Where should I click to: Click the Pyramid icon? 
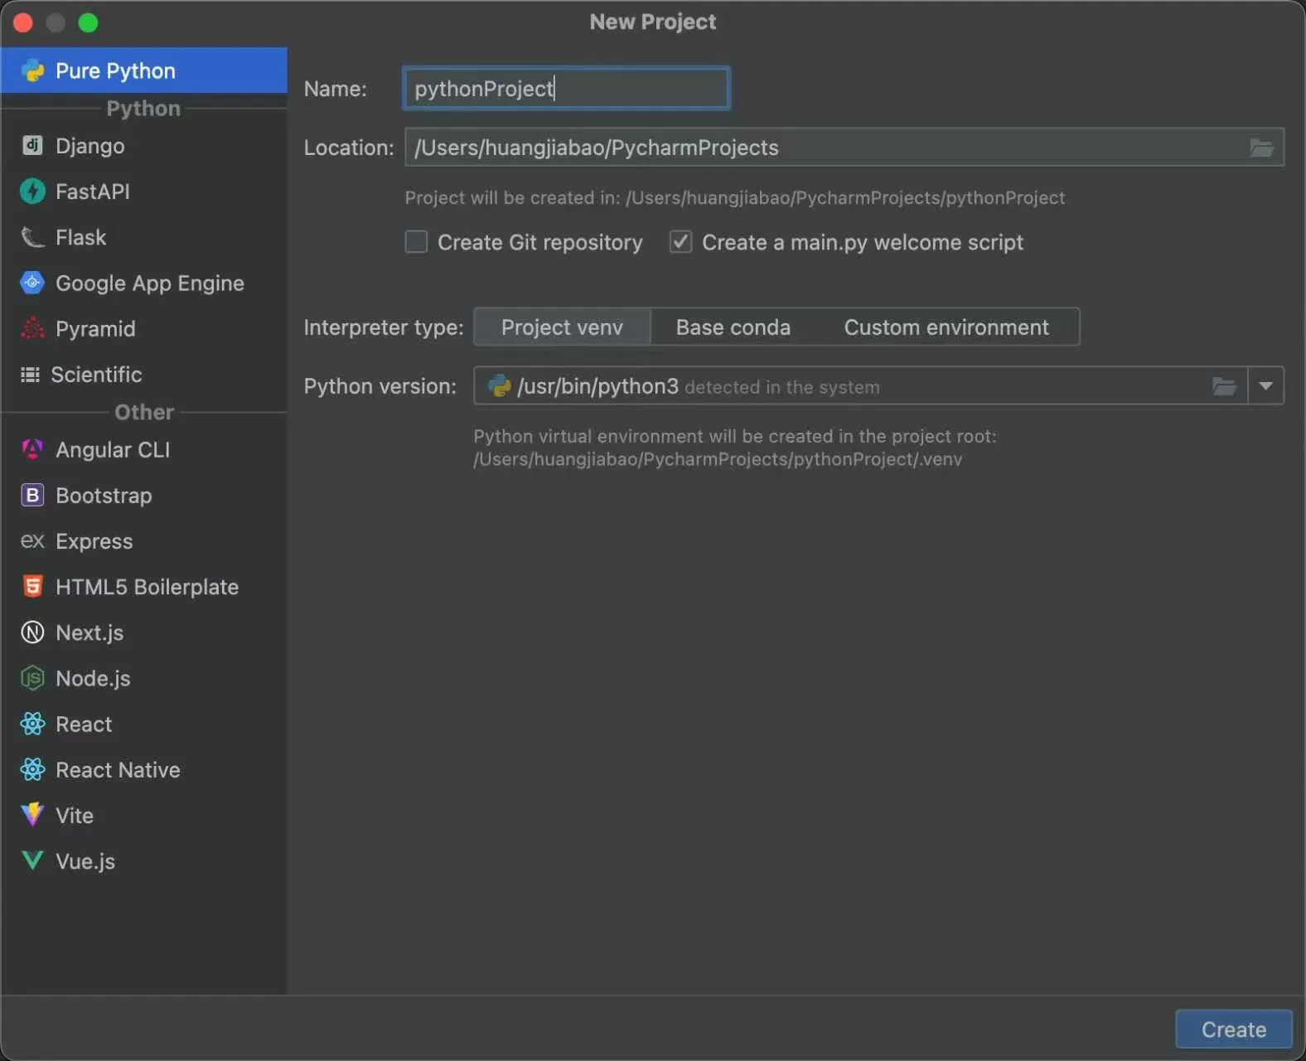[x=32, y=328]
